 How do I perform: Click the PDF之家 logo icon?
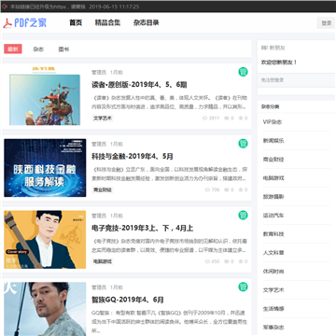point(7,23)
